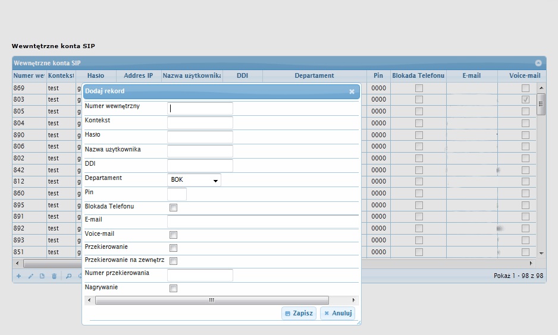Click the copy record page icon
Image resolution: width=558 pixels, height=335 pixels.
point(42,276)
